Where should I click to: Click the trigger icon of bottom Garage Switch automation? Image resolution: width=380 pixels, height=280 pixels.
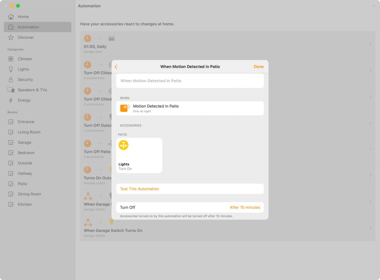88,222
